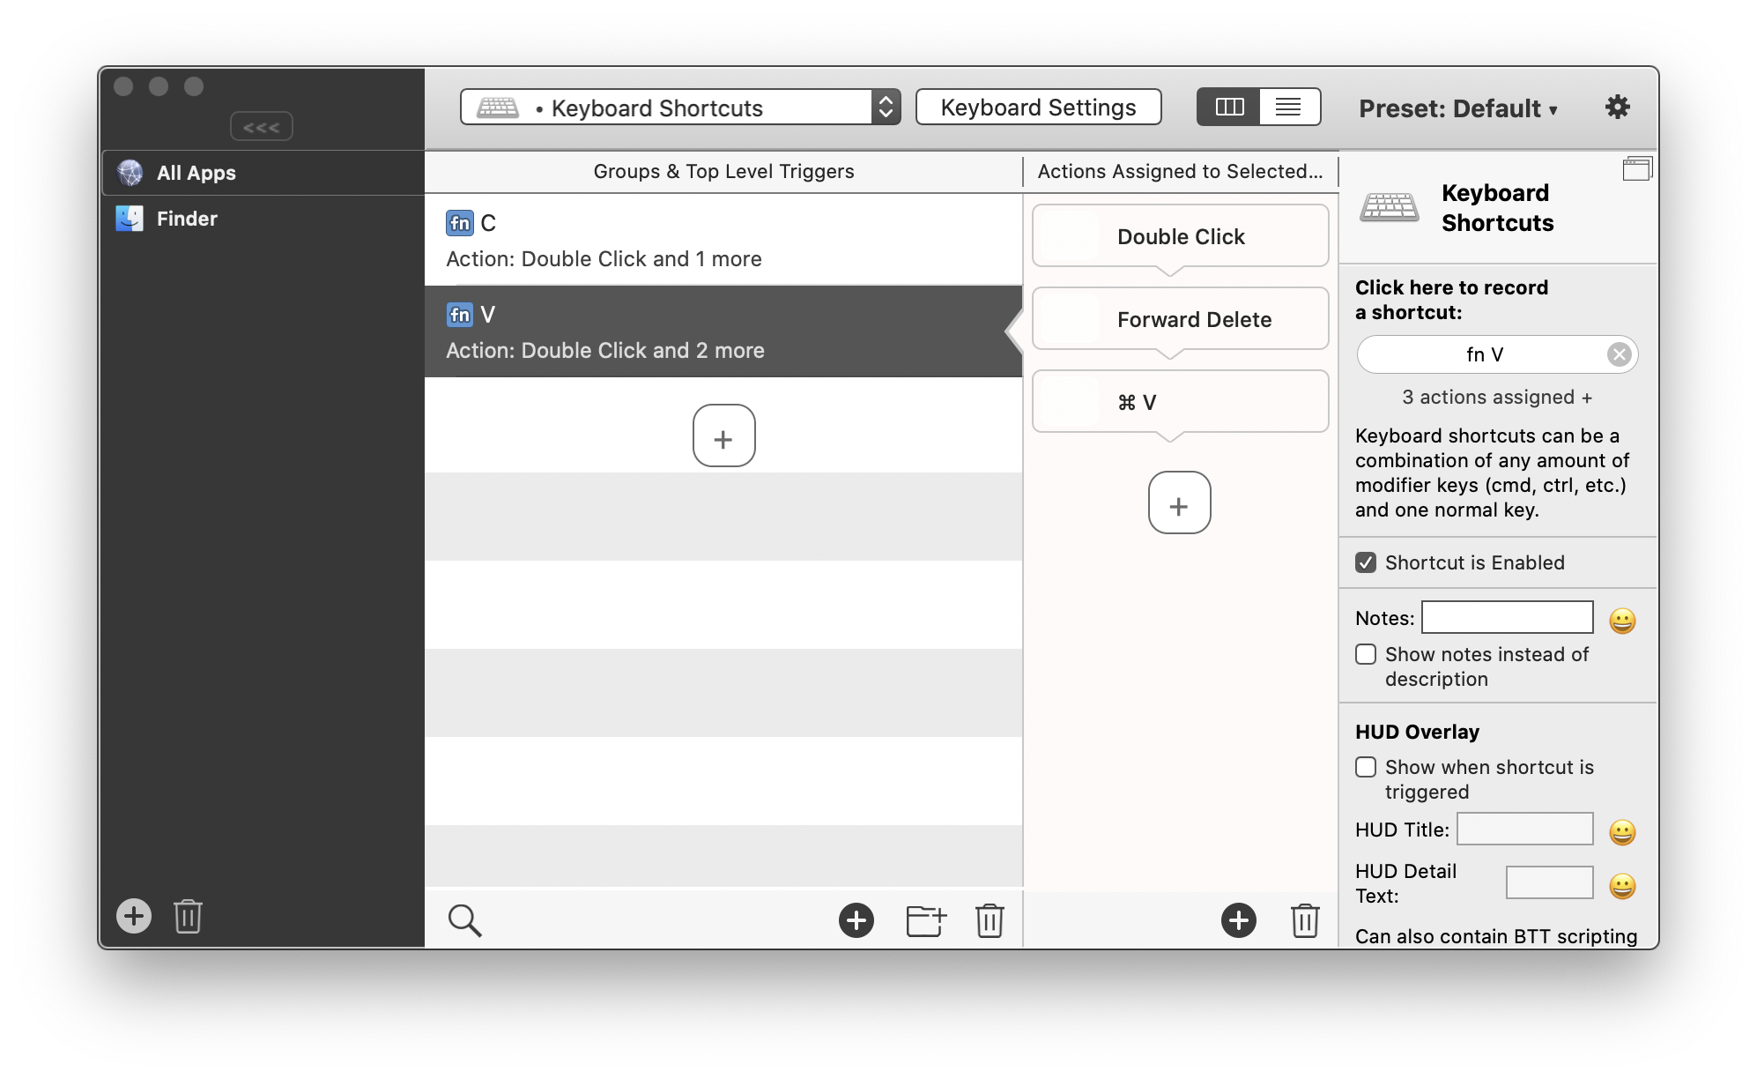Viewport: 1757px width, 1079px height.
Task: Expand Preset: Default menu
Action: [x=1457, y=108]
